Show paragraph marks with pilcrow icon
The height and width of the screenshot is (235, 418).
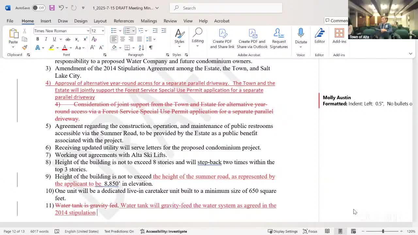tap(151, 48)
